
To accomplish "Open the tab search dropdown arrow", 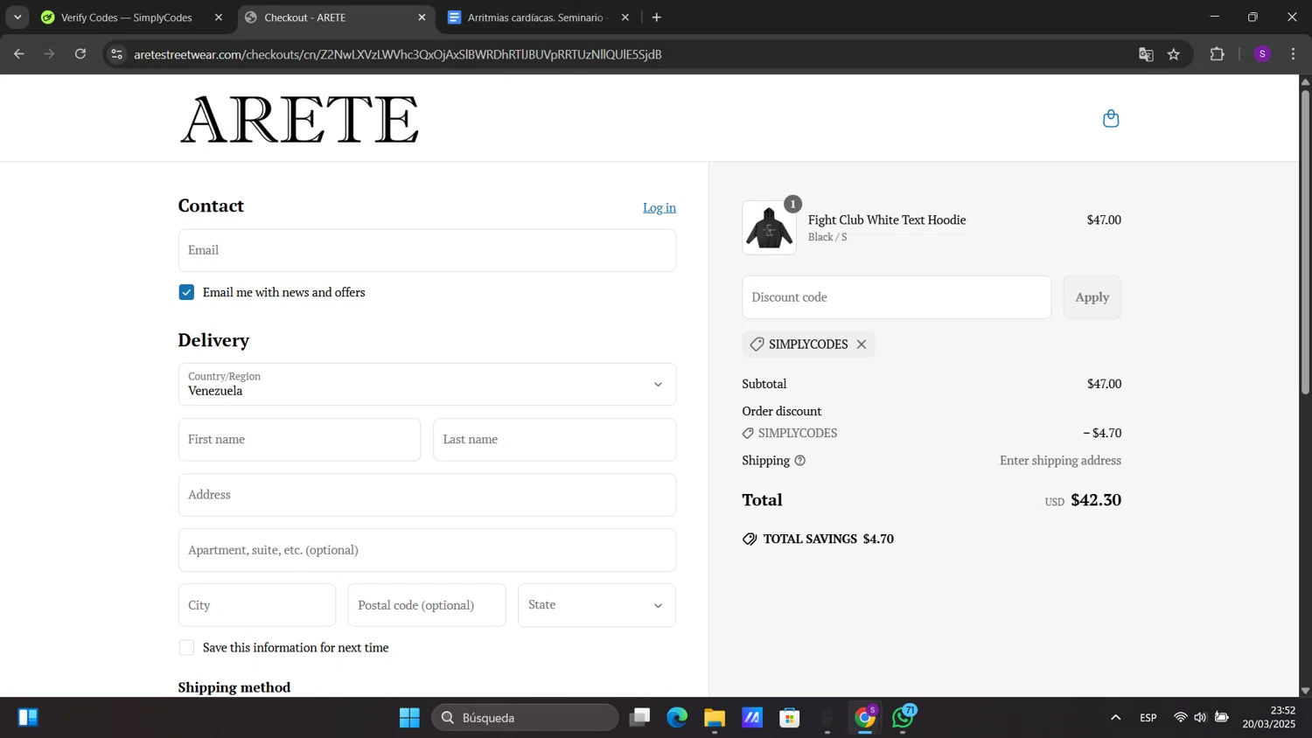I will point(17,17).
